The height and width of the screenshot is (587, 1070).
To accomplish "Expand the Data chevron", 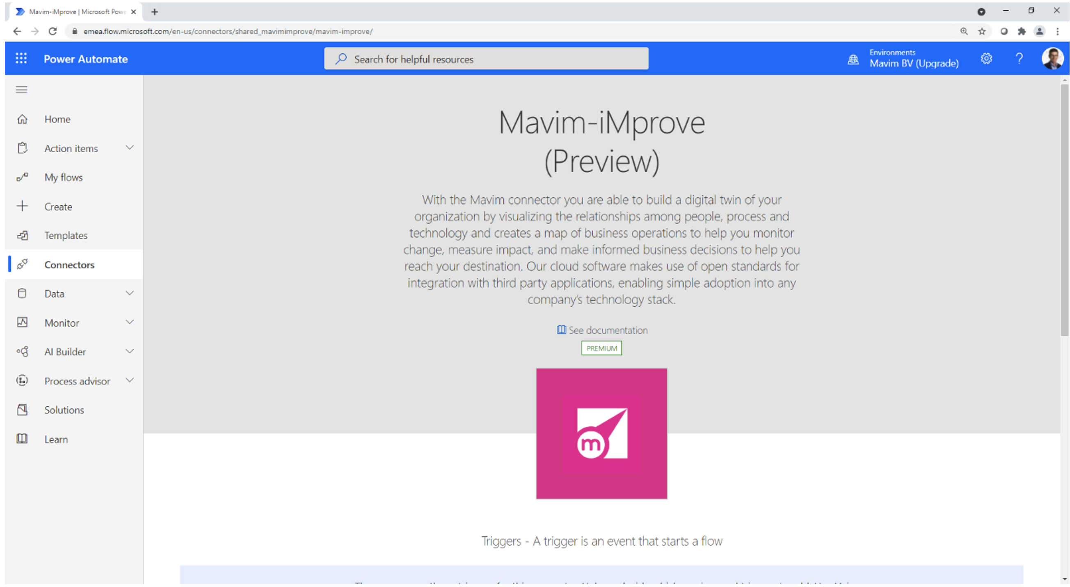I will (x=130, y=293).
